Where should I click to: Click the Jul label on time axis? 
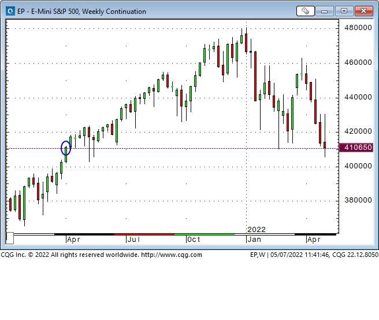133,240
